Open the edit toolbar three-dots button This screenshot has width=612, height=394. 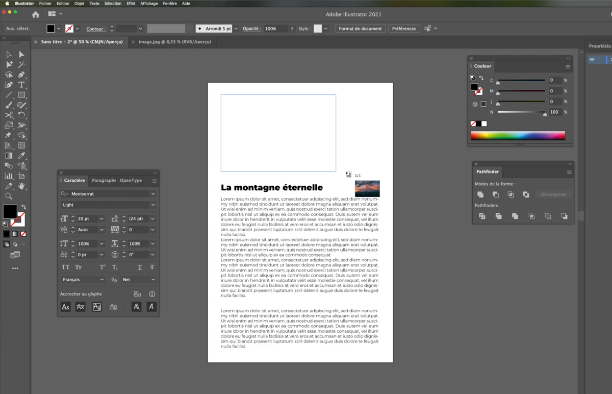pos(15,268)
